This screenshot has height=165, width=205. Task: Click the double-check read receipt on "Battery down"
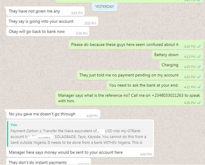pyautogui.click(x=199, y=57)
